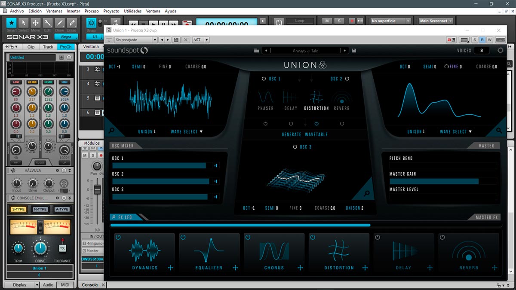Go to next Union preset arrow

coord(344,51)
